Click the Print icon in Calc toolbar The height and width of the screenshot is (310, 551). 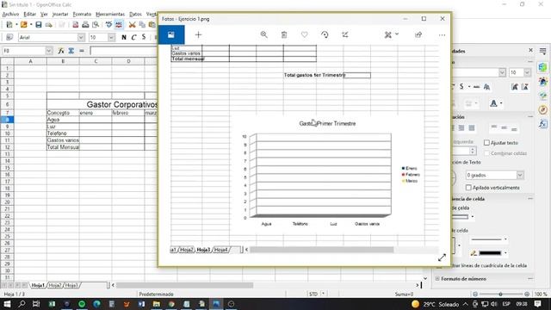tap(85, 25)
